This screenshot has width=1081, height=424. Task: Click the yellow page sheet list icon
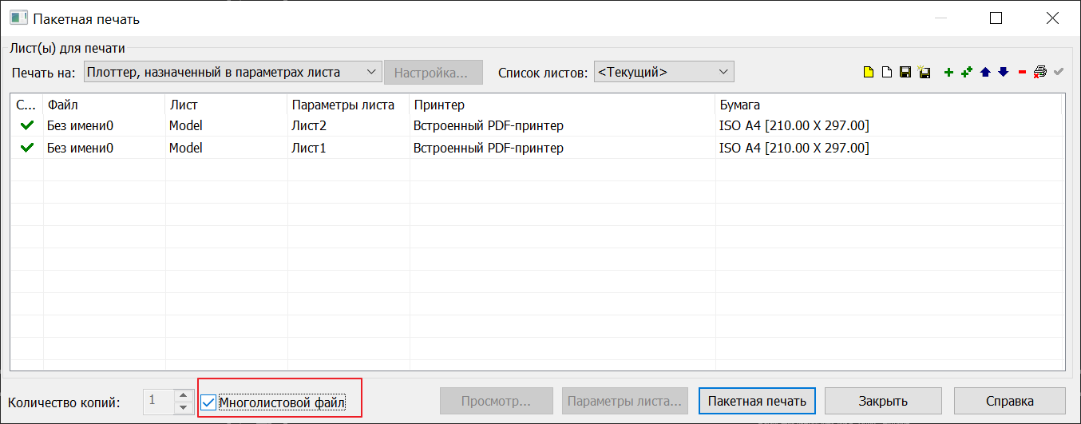tap(868, 73)
